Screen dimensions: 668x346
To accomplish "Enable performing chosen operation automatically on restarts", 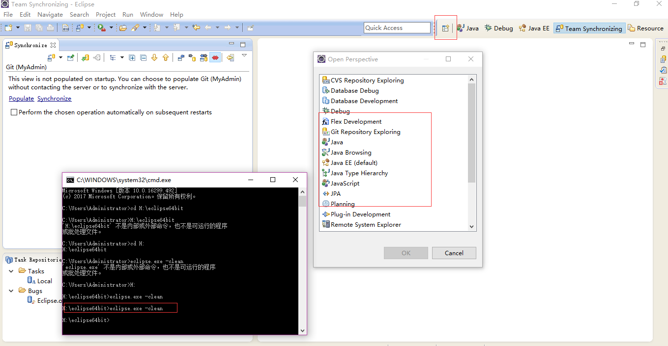I will pos(14,112).
